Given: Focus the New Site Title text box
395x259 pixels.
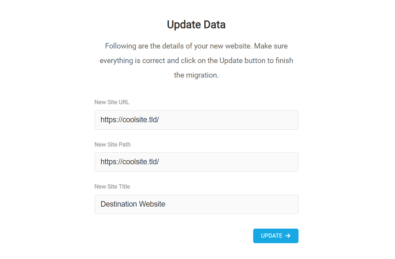Looking at the screenshot, I should click(196, 204).
